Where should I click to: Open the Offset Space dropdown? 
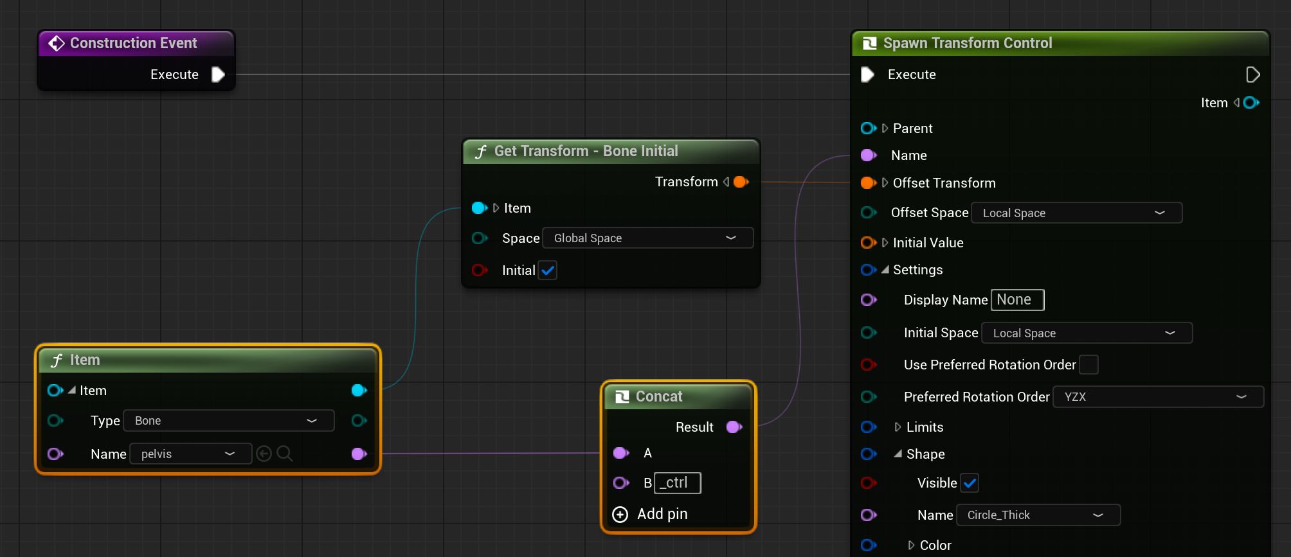coord(1076,213)
